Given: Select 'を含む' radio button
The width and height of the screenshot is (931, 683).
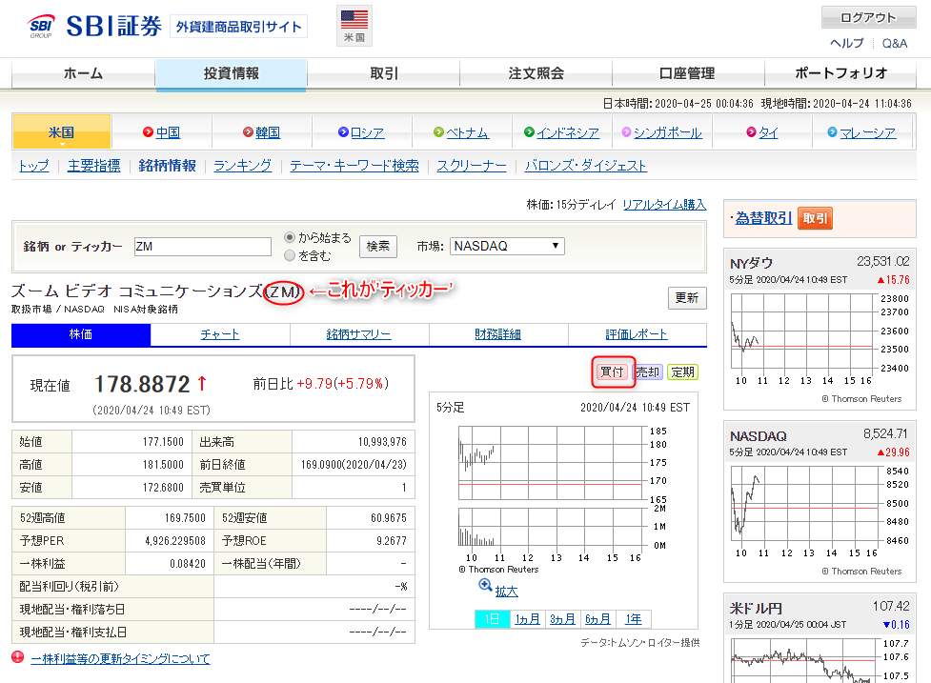Looking at the screenshot, I should pyautogui.click(x=290, y=255).
